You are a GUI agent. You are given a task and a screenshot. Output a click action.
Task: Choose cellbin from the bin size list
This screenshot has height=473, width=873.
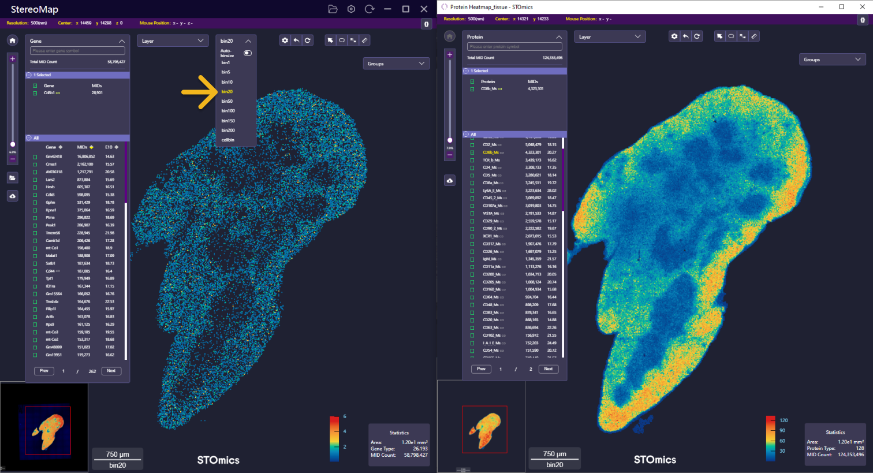coord(228,140)
